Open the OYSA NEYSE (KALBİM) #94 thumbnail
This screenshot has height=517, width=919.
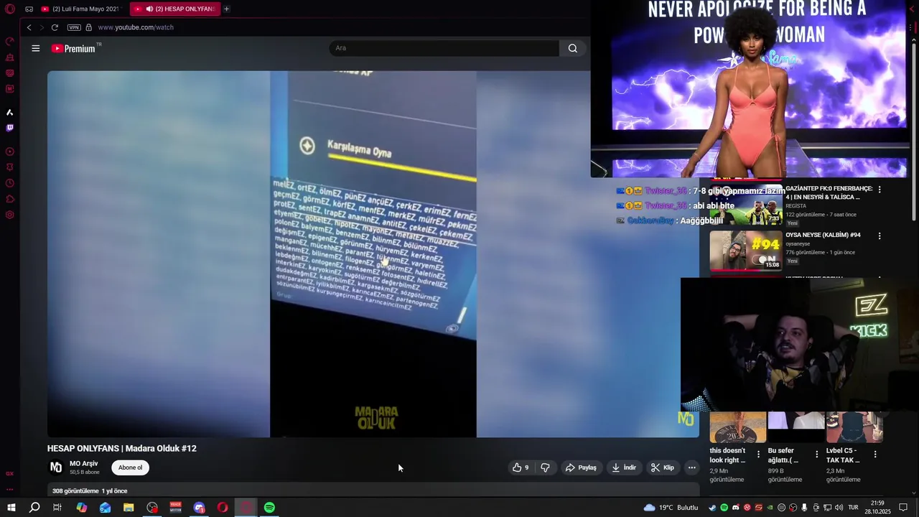(x=746, y=250)
